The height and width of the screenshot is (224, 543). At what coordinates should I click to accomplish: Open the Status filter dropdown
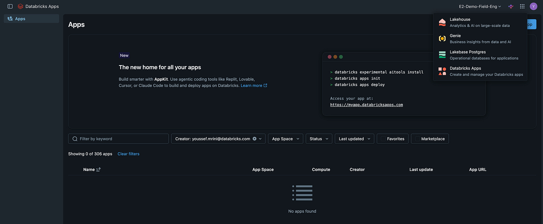[x=319, y=139]
